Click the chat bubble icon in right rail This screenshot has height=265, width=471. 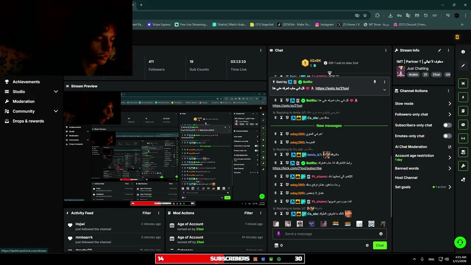pos(463,125)
